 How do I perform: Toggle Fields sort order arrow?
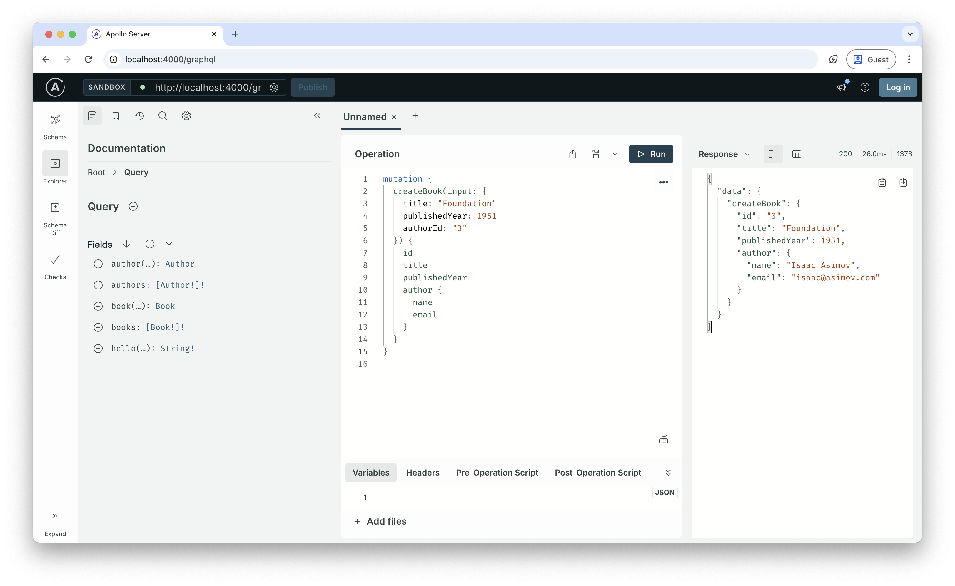127,244
